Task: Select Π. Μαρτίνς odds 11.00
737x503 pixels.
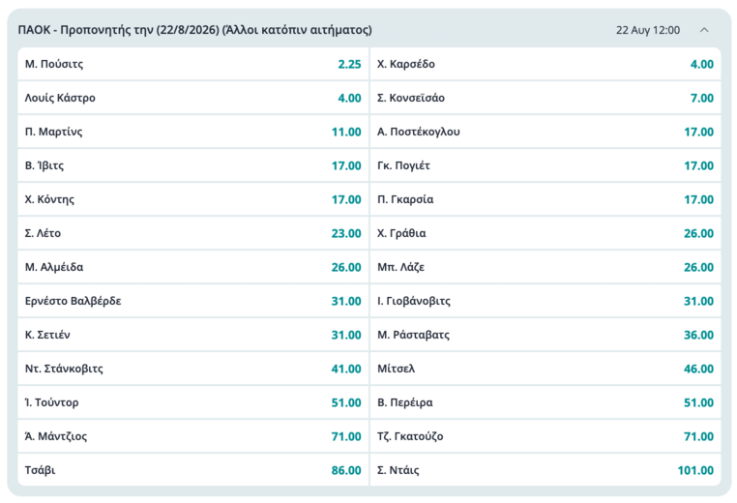Action: pyautogui.click(x=193, y=132)
